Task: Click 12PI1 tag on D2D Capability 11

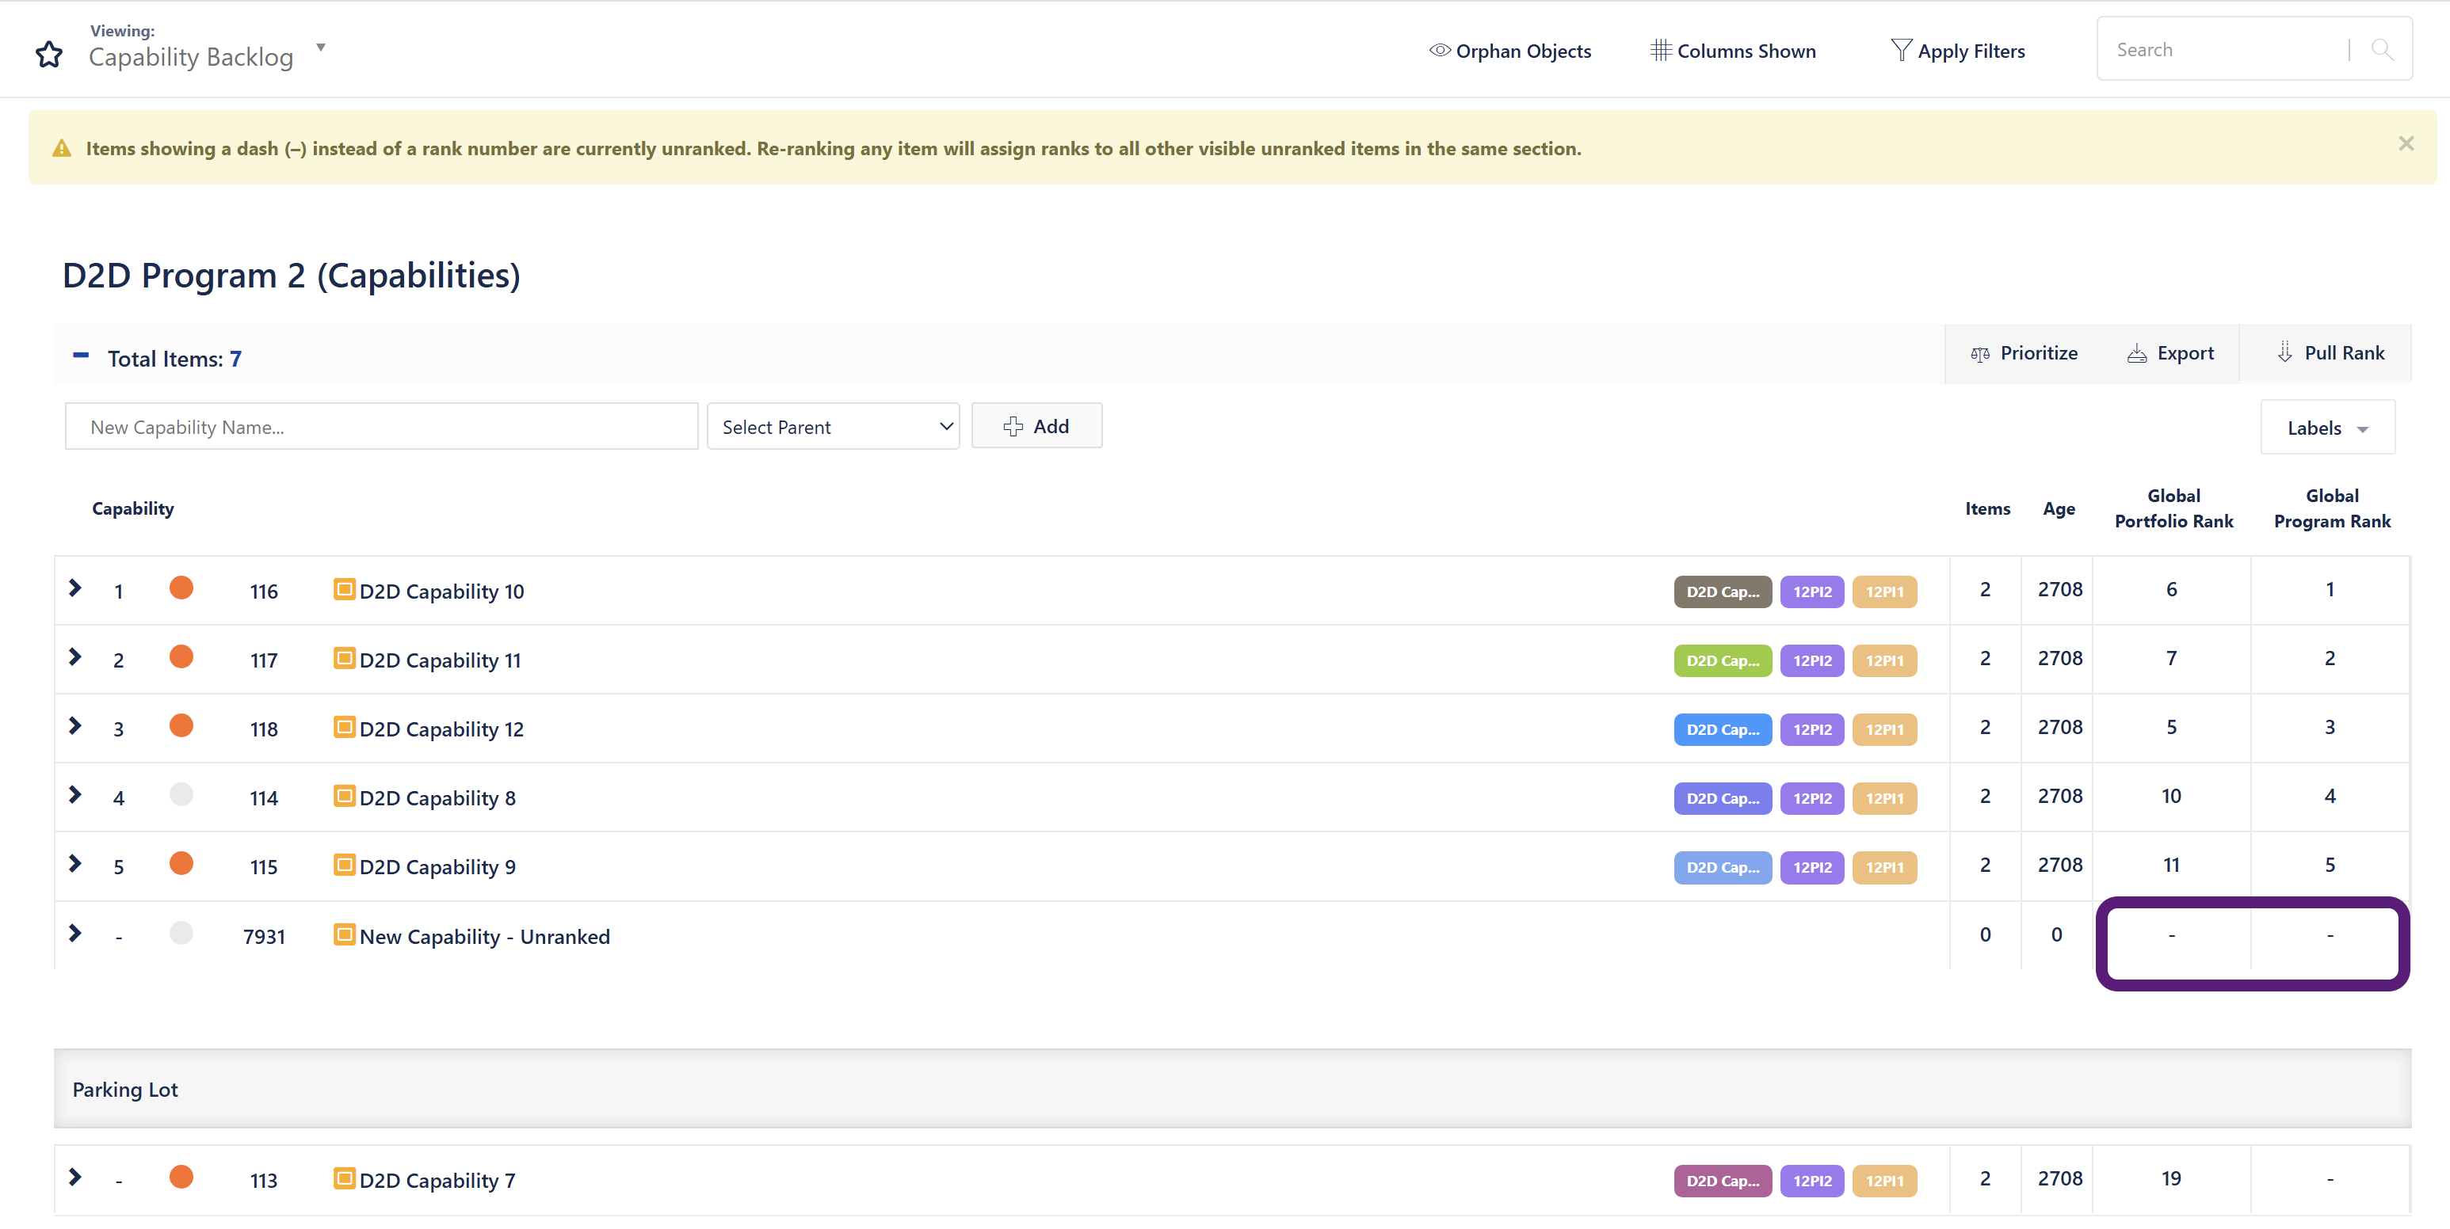Action: pyautogui.click(x=1884, y=660)
